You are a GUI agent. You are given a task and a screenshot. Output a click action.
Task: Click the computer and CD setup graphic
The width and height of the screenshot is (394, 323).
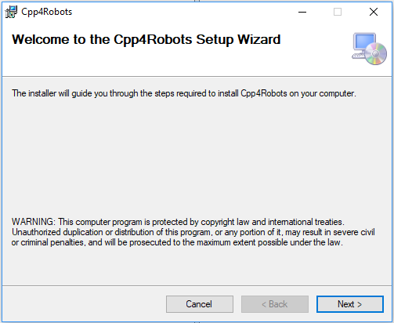(369, 49)
